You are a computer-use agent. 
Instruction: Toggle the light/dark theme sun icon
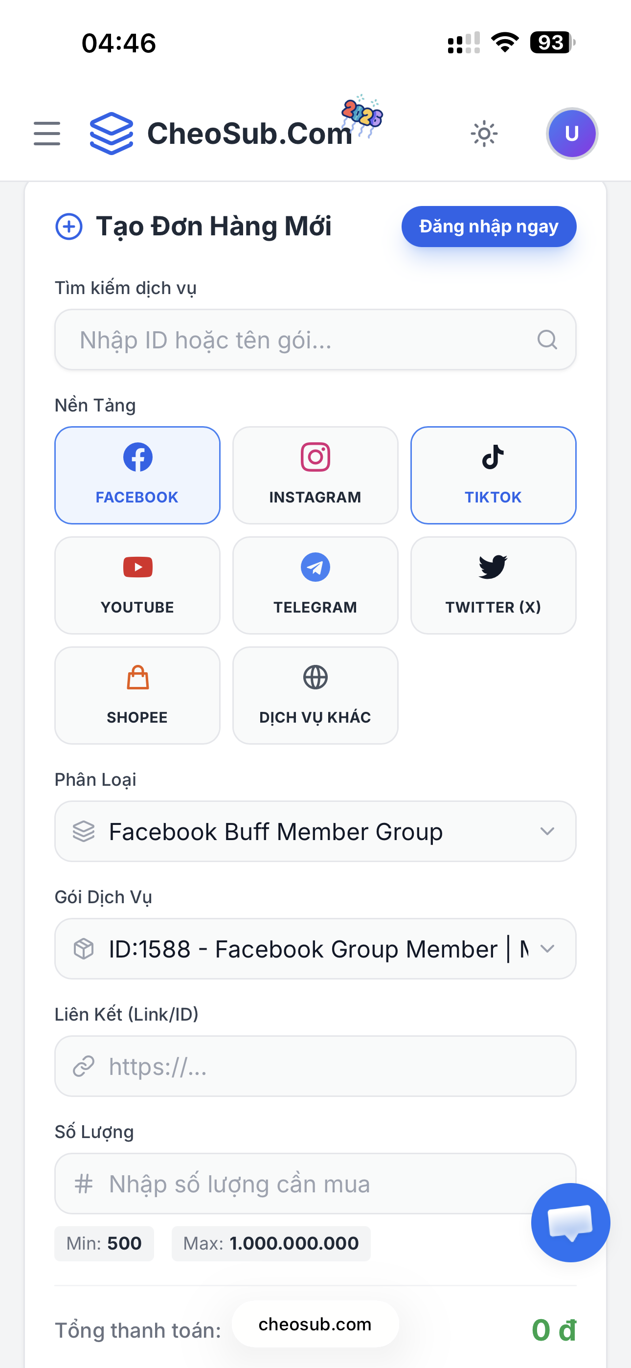[x=484, y=134]
